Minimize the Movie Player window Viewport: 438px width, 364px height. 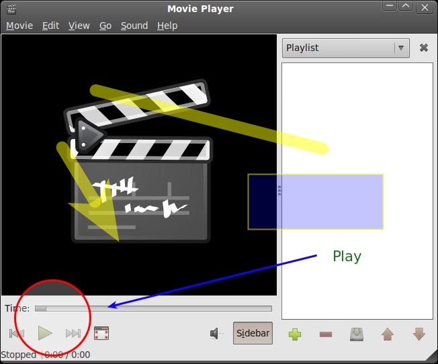[x=390, y=6]
